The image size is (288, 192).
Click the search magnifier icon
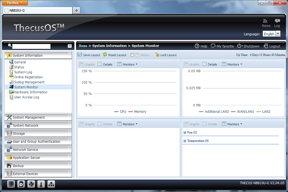(x=10, y=45)
